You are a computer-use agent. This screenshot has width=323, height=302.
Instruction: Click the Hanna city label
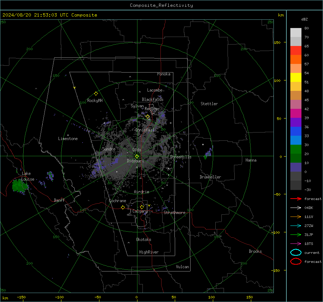click(251, 160)
